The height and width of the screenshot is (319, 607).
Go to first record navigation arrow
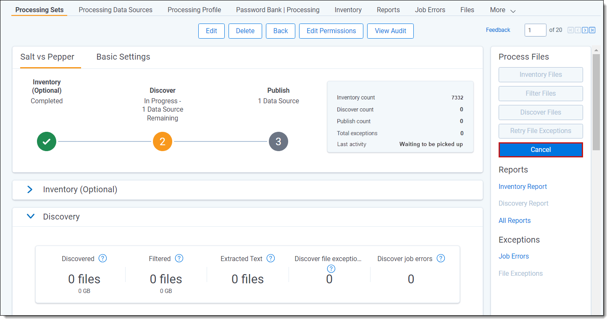coord(571,30)
